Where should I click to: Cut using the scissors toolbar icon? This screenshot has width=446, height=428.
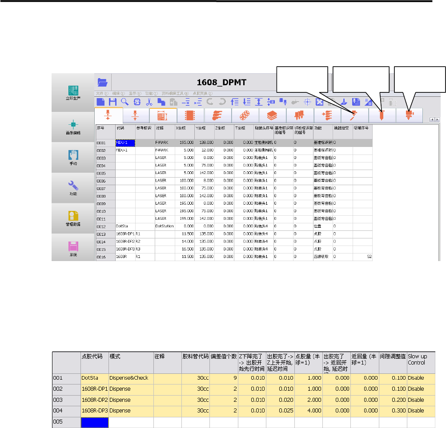click(149, 102)
